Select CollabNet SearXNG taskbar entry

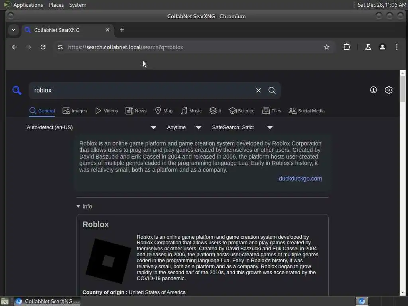[x=47, y=301]
